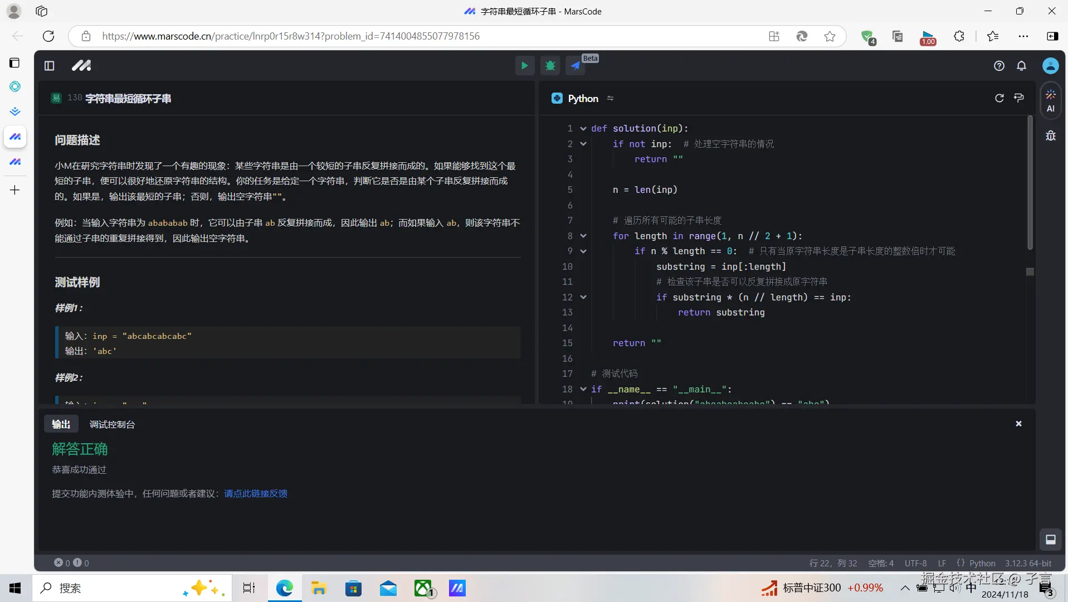Viewport: 1068px width, 602px height.
Task: Select the 输出 tab
Action: pyautogui.click(x=61, y=424)
